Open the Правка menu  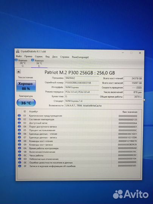pyautogui.click(x=28, y=56)
